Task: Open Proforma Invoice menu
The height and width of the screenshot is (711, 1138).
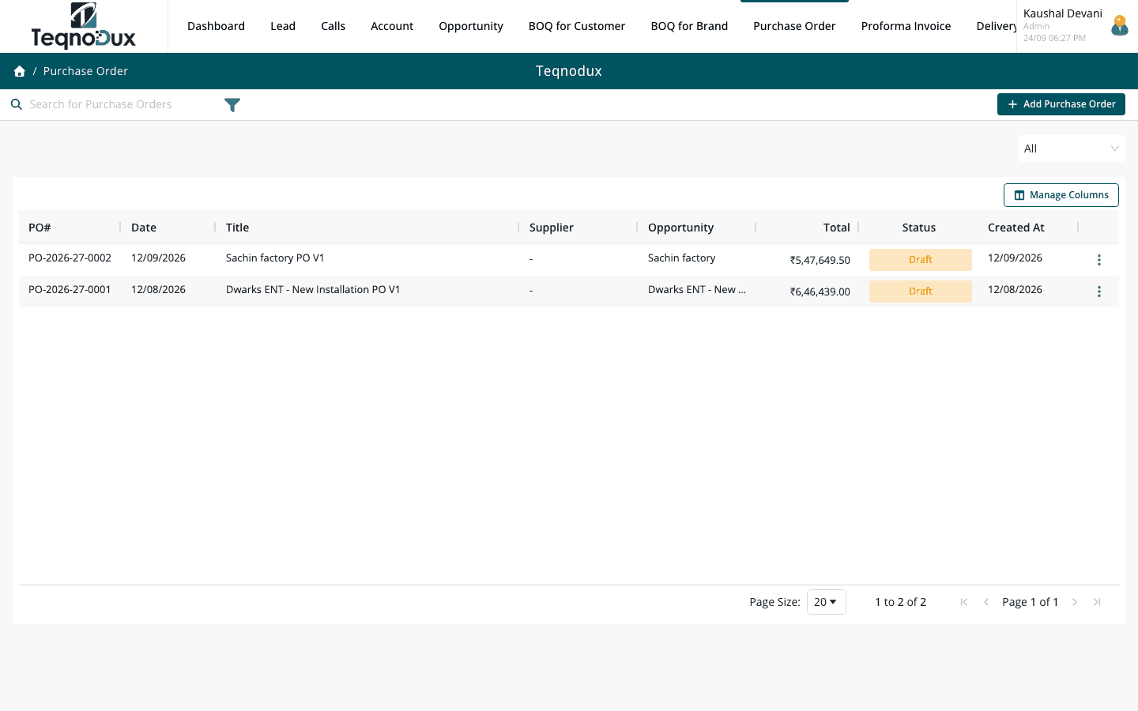Action: (x=906, y=26)
